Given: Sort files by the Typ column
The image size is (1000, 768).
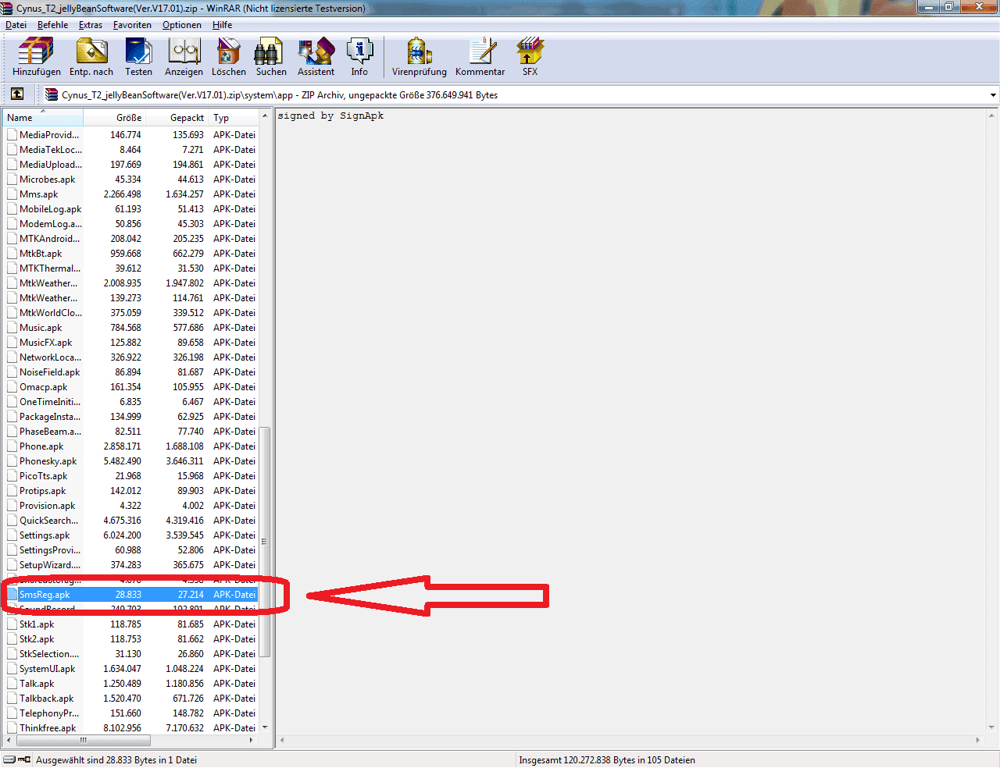Looking at the screenshot, I should point(233,118).
